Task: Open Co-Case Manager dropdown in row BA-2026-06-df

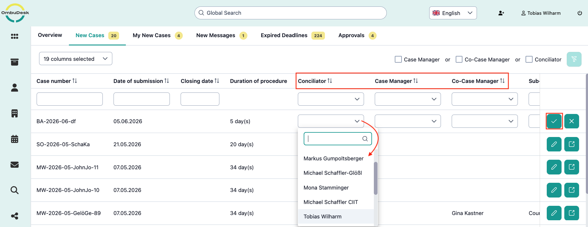Action: [x=485, y=121]
